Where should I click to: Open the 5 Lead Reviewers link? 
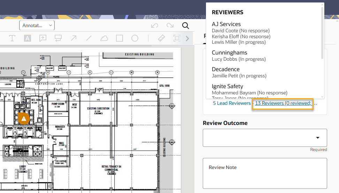coord(232,103)
